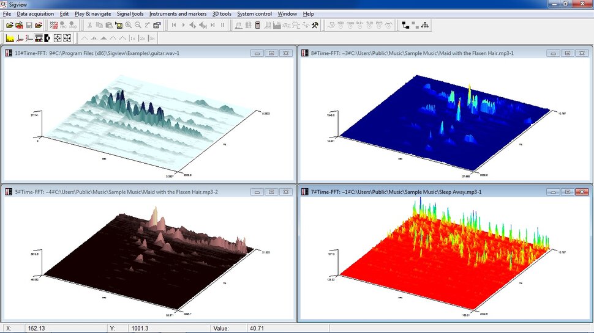This screenshot has height=333, width=594.
Task: Click the step backward playback icon
Action: coord(193,25)
